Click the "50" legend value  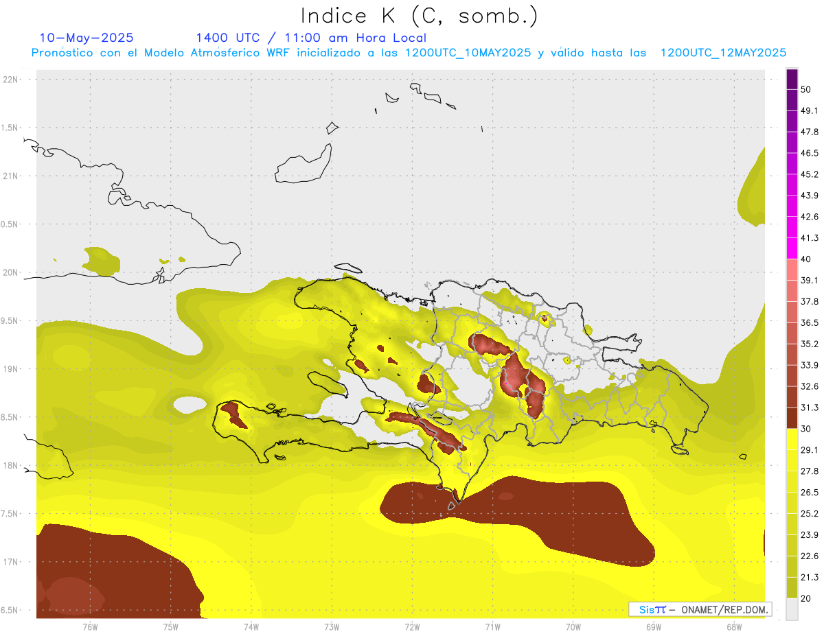(806, 89)
